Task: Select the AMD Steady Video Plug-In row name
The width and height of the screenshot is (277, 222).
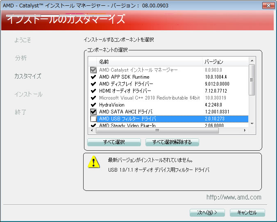Action: tap(127, 125)
